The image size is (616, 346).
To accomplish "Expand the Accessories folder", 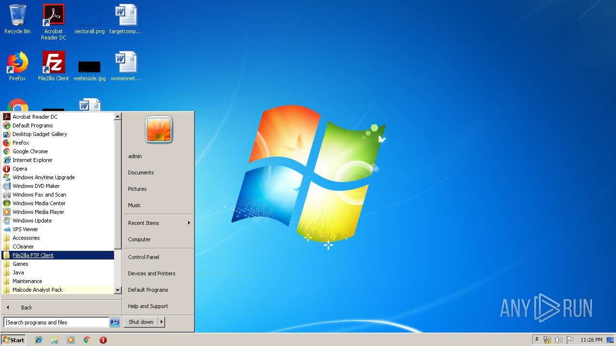I will point(58,238).
